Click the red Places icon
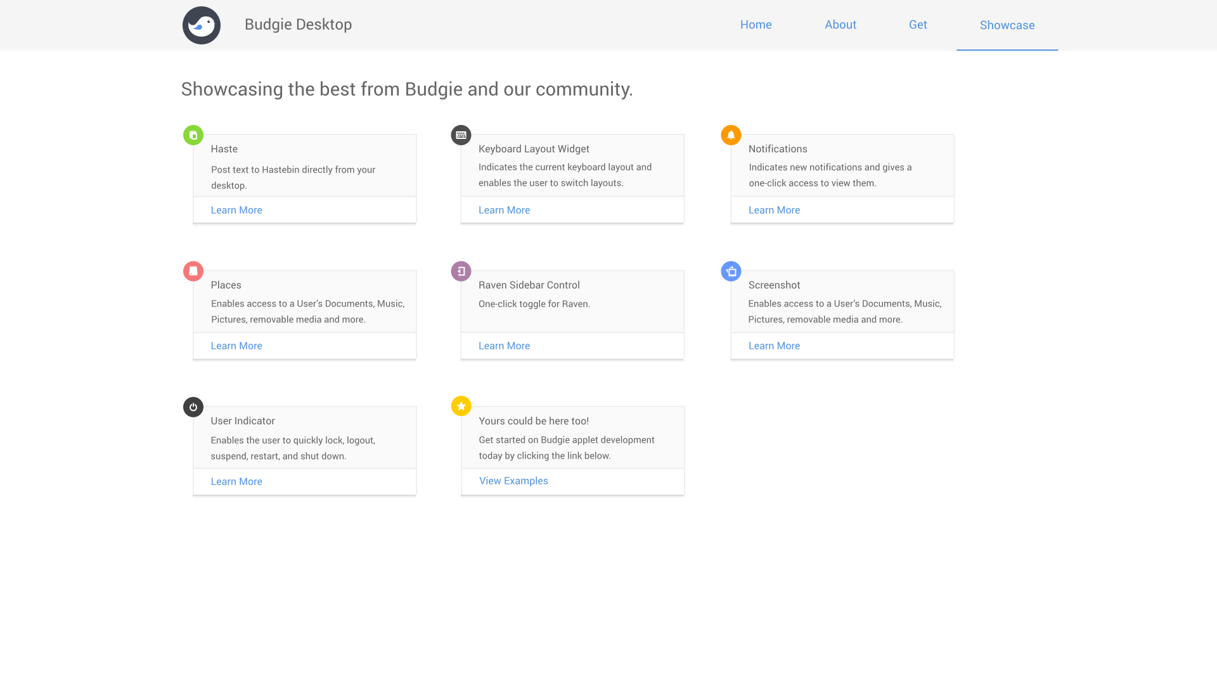The width and height of the screenshot is (1217, 685). click(x=193, y=271)
